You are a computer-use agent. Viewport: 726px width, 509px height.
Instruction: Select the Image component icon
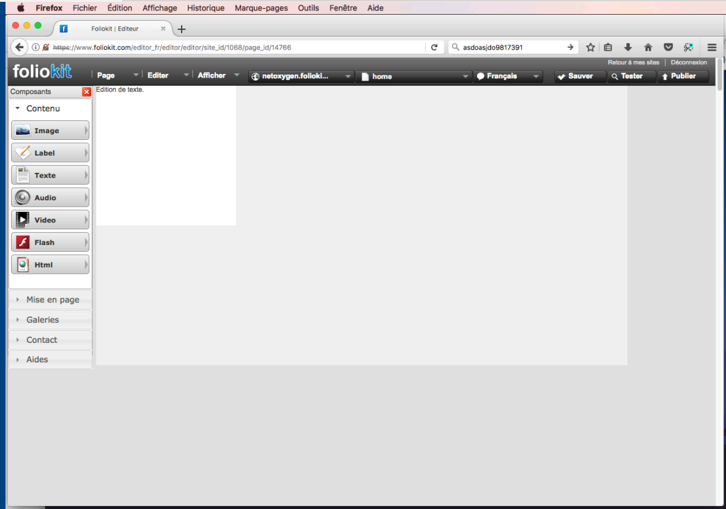23,131
